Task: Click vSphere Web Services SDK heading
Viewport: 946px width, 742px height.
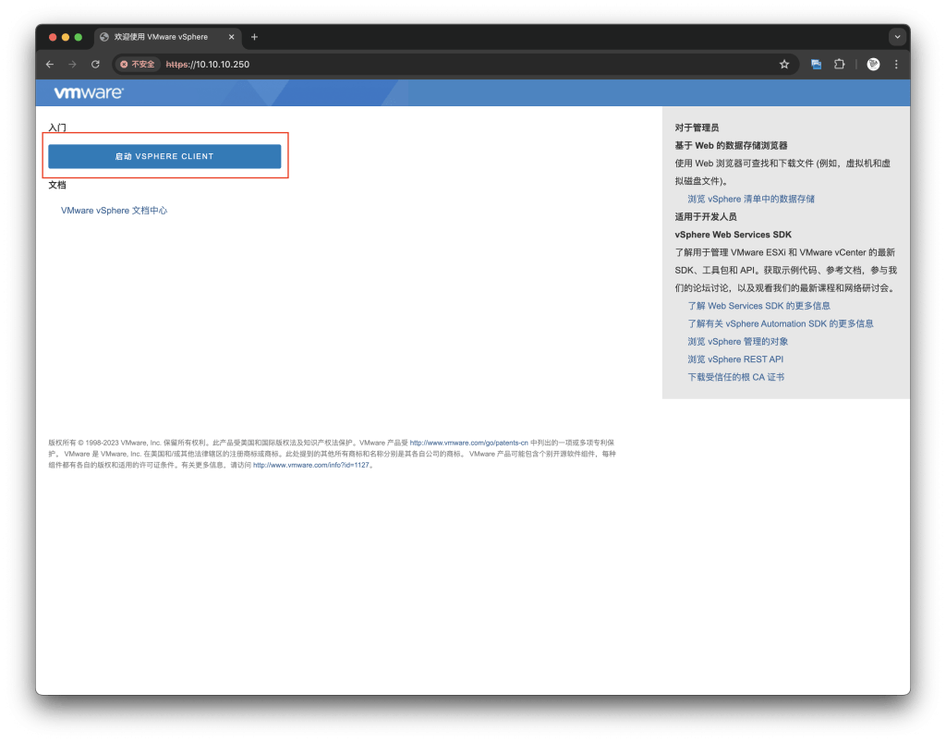Action: coord(733,235)
